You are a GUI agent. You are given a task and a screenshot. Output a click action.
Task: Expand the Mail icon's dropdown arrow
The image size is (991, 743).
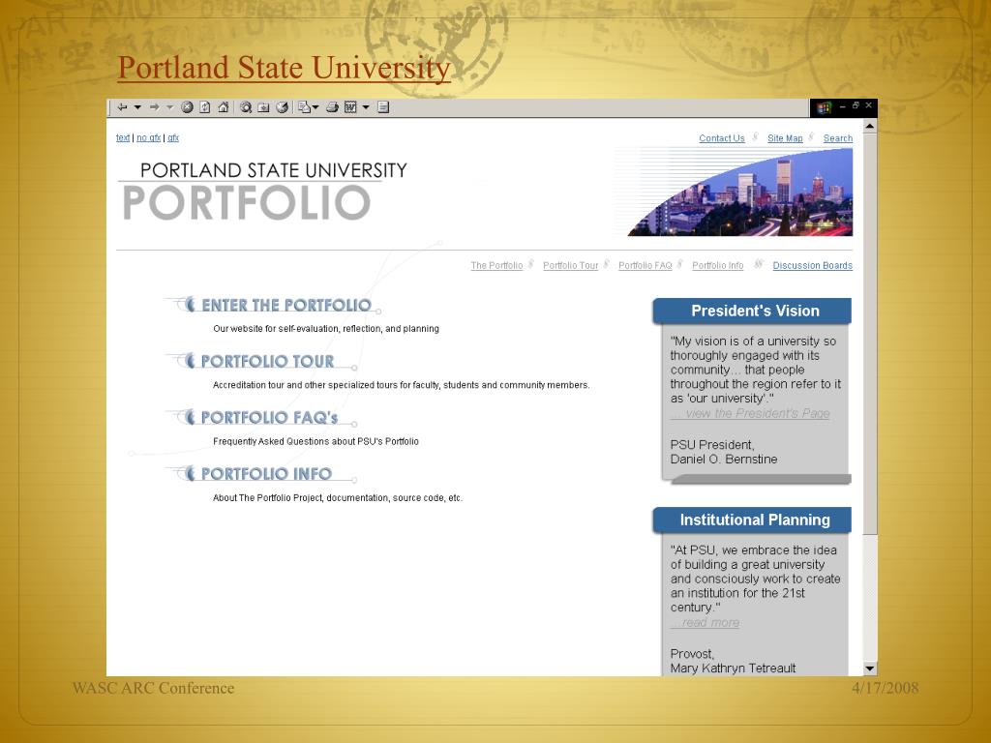315,107
